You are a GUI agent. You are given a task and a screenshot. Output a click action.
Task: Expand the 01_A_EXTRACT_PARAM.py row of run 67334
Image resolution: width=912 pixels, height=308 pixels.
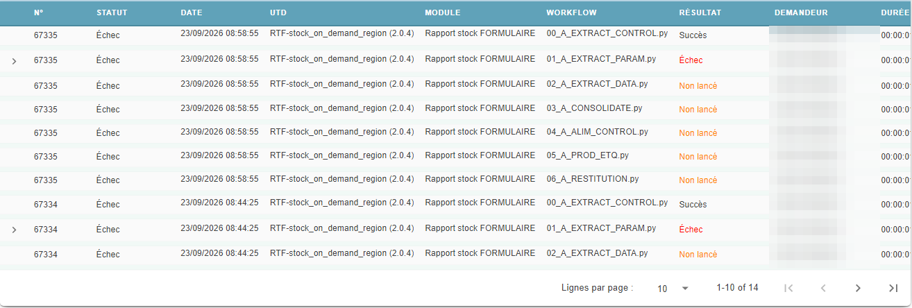(x=14, y=230)
